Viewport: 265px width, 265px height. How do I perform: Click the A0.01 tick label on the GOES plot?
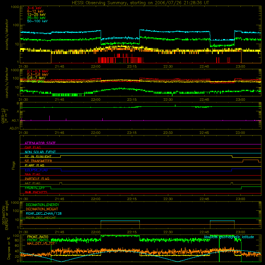click(14, 128)
